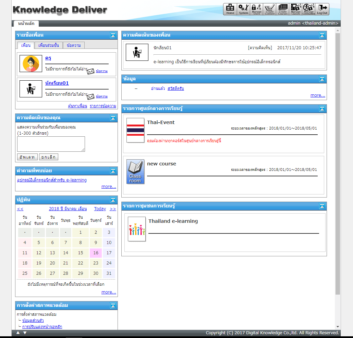
Task: Open Manage Classes from the toolbar
Action: click(x=296, y=9)
